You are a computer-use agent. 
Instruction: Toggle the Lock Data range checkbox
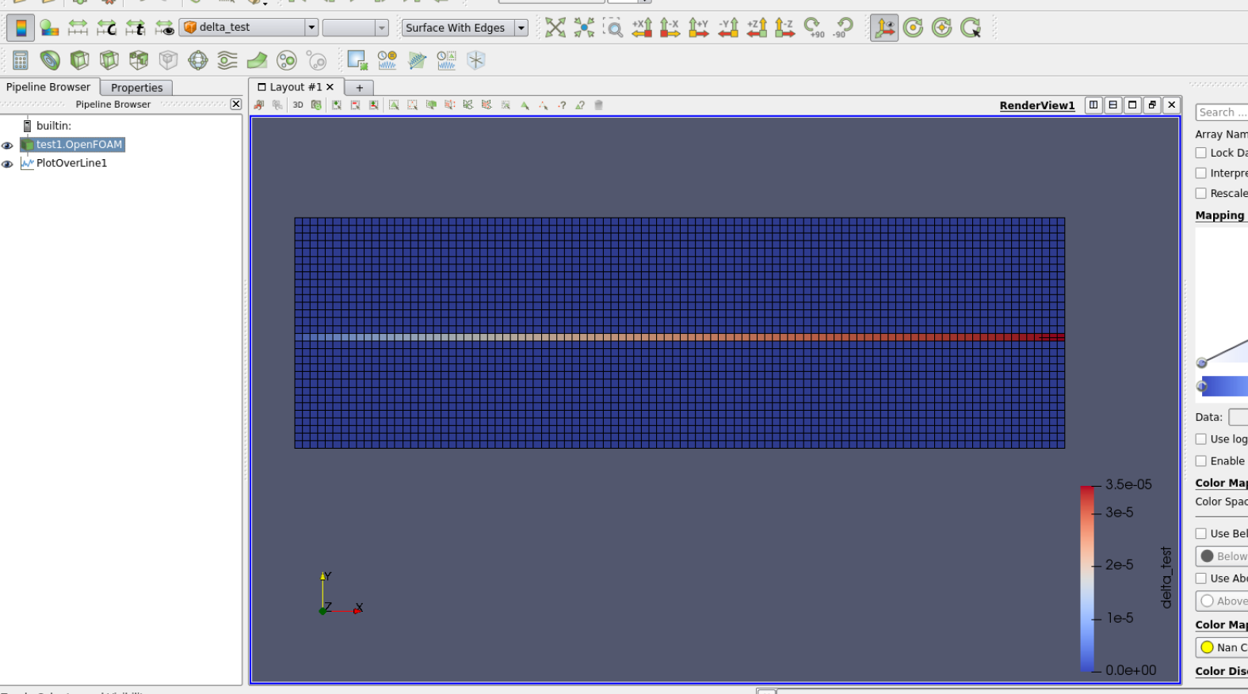click(x=1201, y=153)
